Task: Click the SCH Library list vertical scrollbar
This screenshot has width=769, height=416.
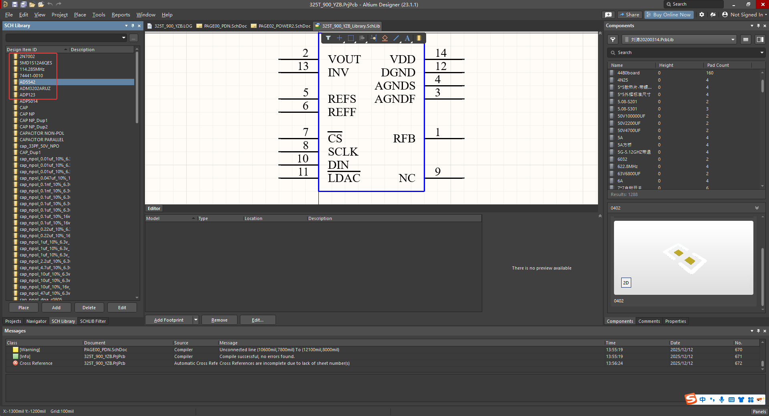Action: 137,87
